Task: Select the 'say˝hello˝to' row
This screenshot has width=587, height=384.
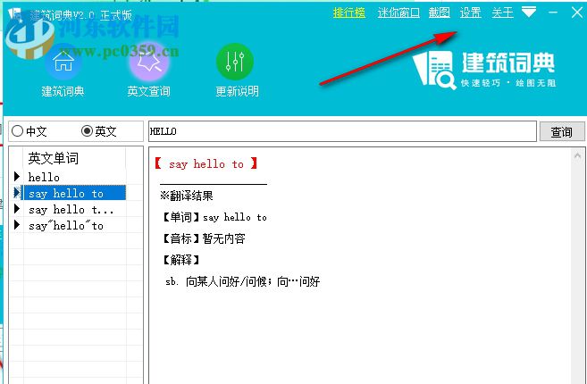Action: [74, 225]
